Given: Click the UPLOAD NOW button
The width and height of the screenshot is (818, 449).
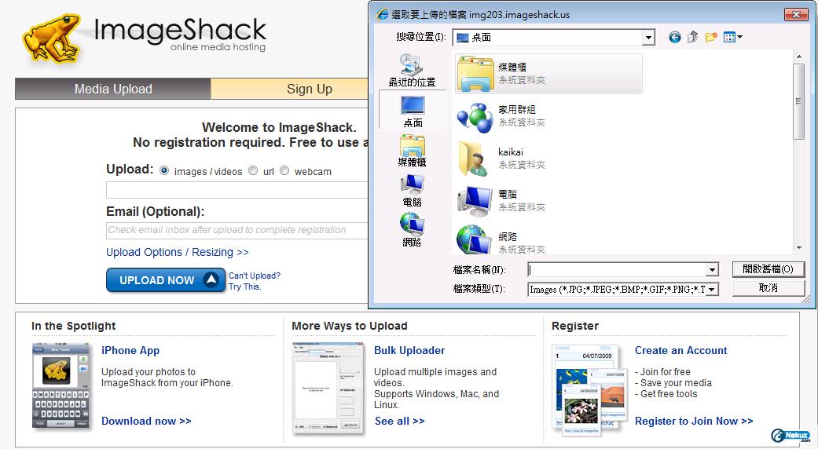Looking at the screenshot, I should click(165, 280).
